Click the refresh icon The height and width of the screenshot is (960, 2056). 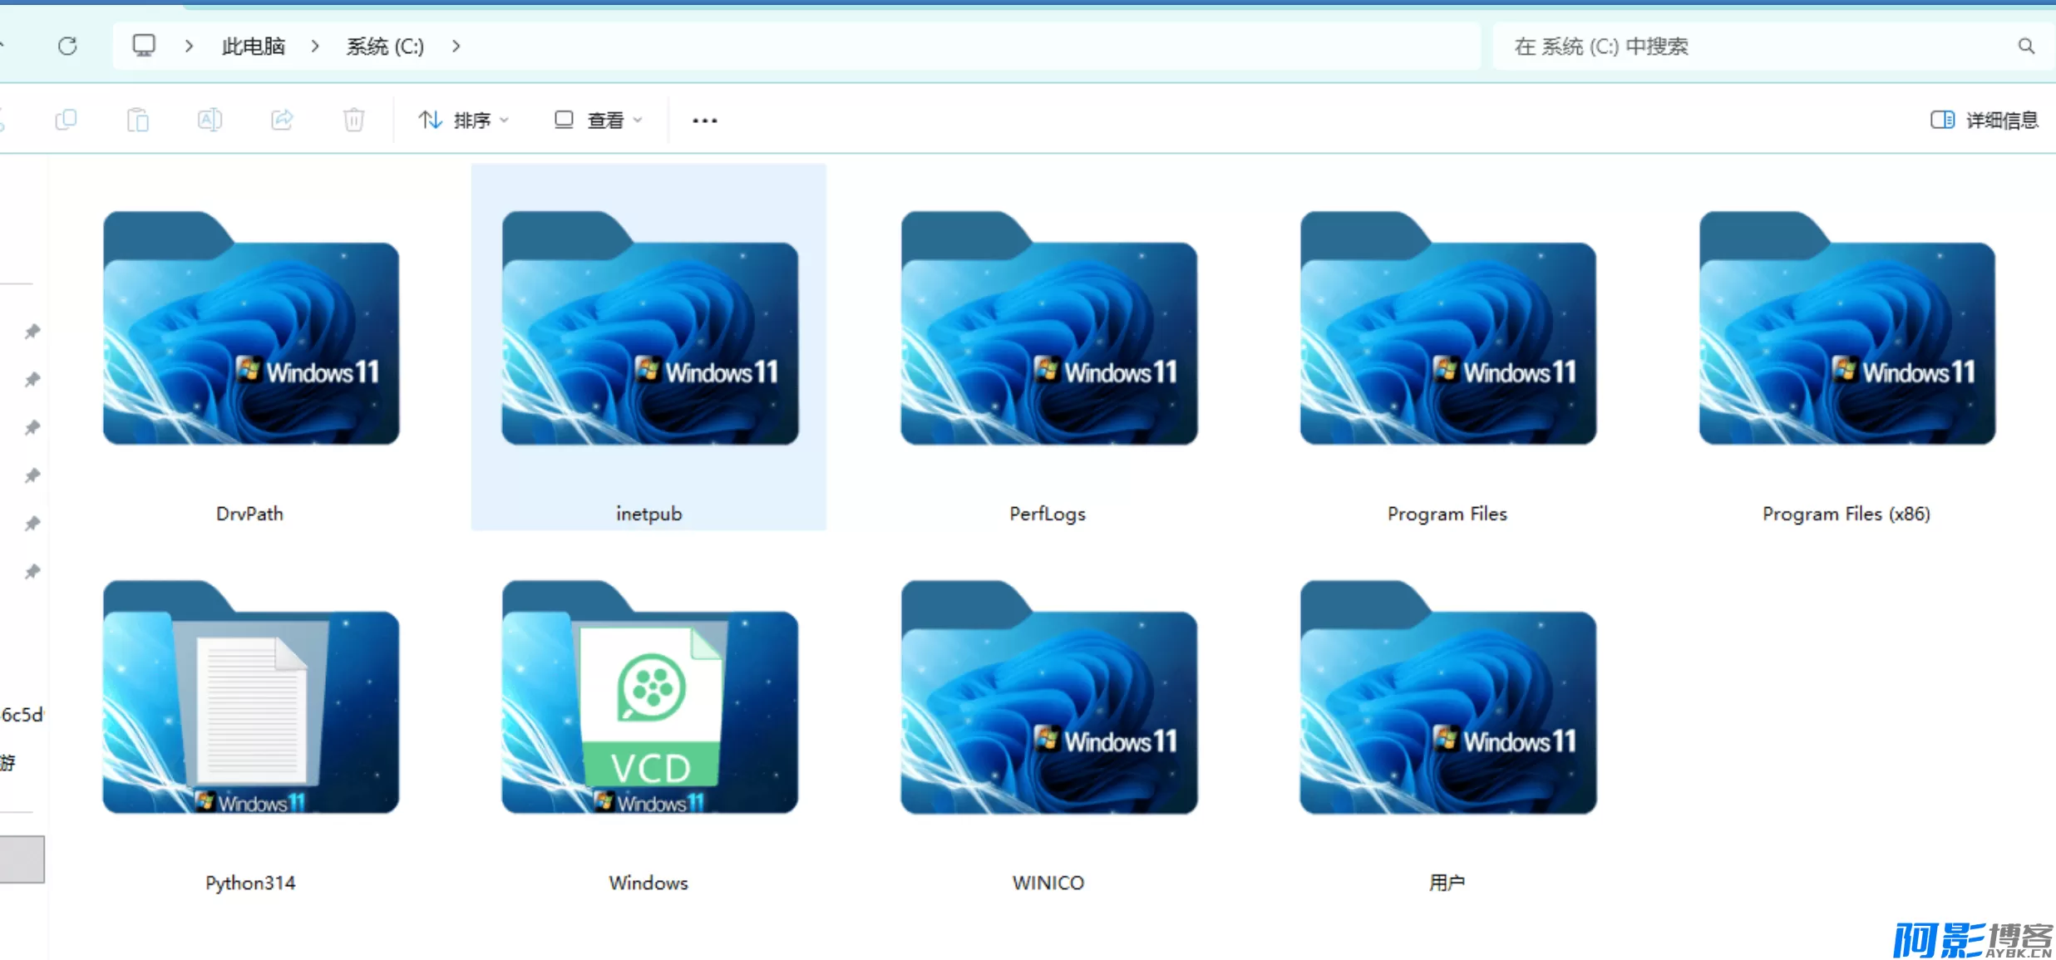[67, 46]
